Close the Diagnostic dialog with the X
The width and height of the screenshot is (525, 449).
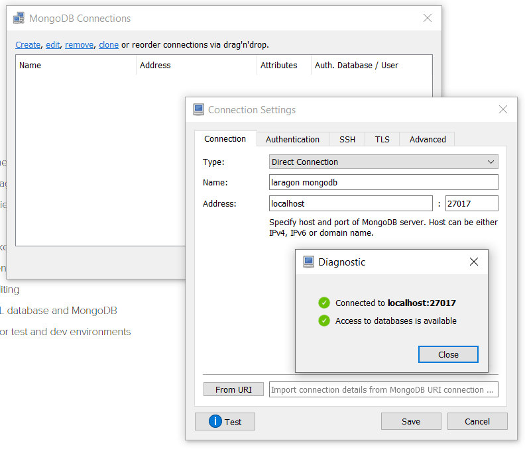474,262
